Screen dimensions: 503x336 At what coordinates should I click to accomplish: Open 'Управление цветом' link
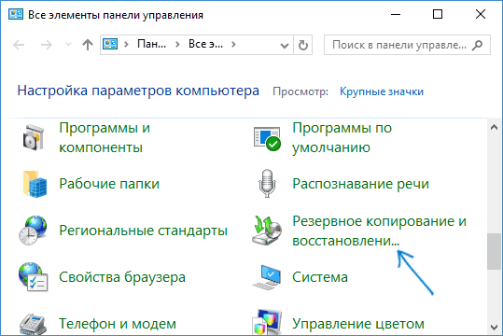[x=358, y=324]
